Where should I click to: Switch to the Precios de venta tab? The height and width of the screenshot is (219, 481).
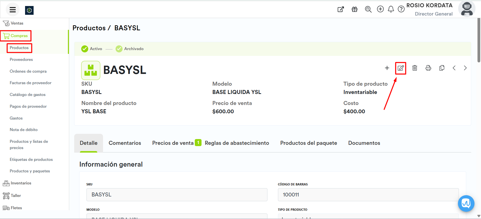173,143
